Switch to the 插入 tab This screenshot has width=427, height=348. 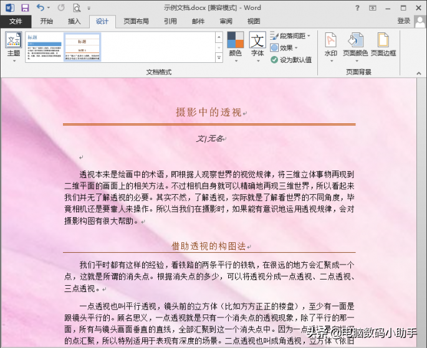(x=74, y=21)
